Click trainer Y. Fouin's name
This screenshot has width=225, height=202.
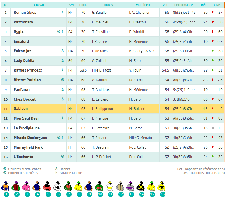click(x=135, y=70)
